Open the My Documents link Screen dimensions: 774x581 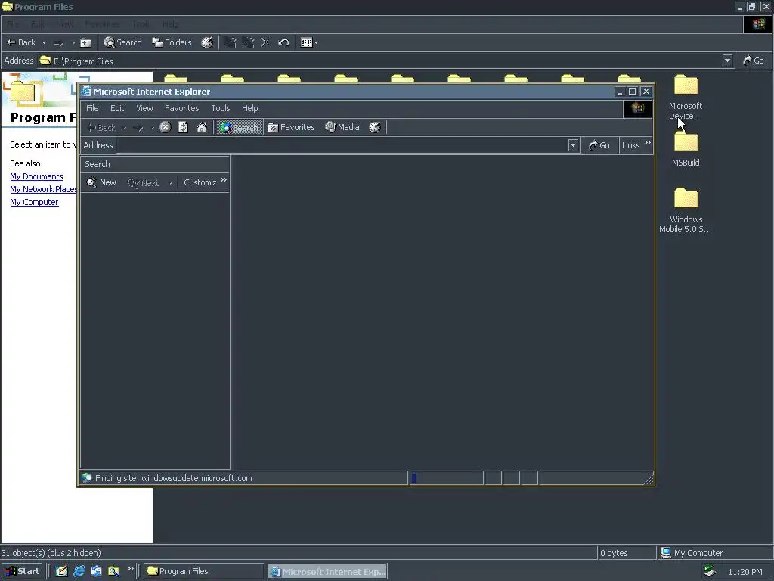(x=36, y=176)
